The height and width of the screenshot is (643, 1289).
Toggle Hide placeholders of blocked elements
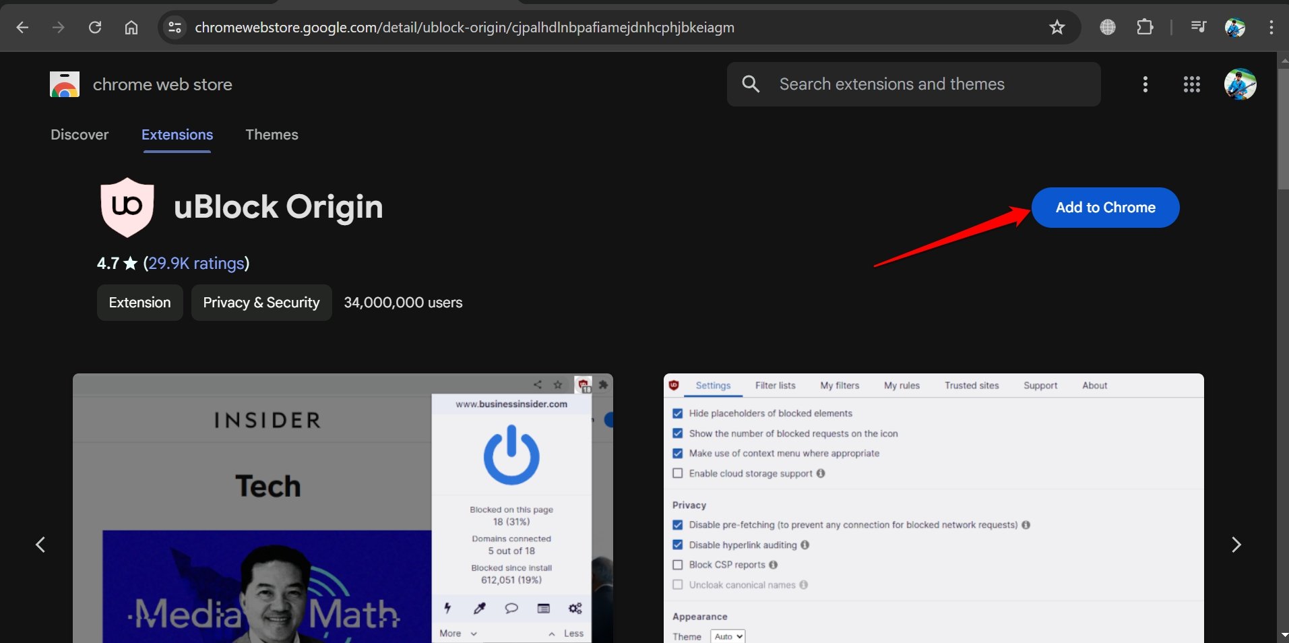(x=678, y=413)
